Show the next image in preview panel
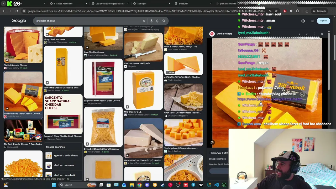 click(307, 34)
